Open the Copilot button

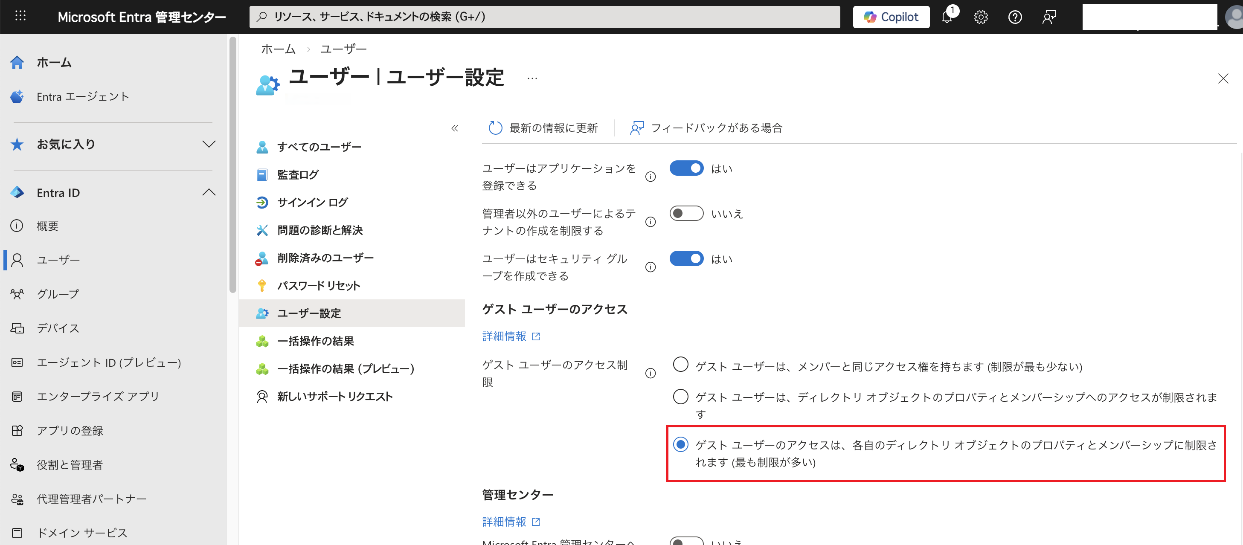tap(891, 17)
